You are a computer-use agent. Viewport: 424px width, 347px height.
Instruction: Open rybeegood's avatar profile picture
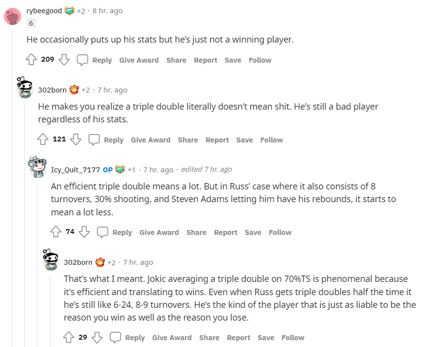click(x=12, y=16)
